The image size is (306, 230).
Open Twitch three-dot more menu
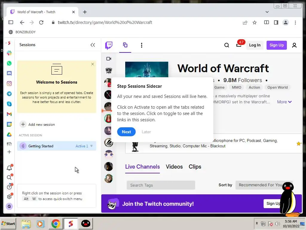(x=142, y=45)
